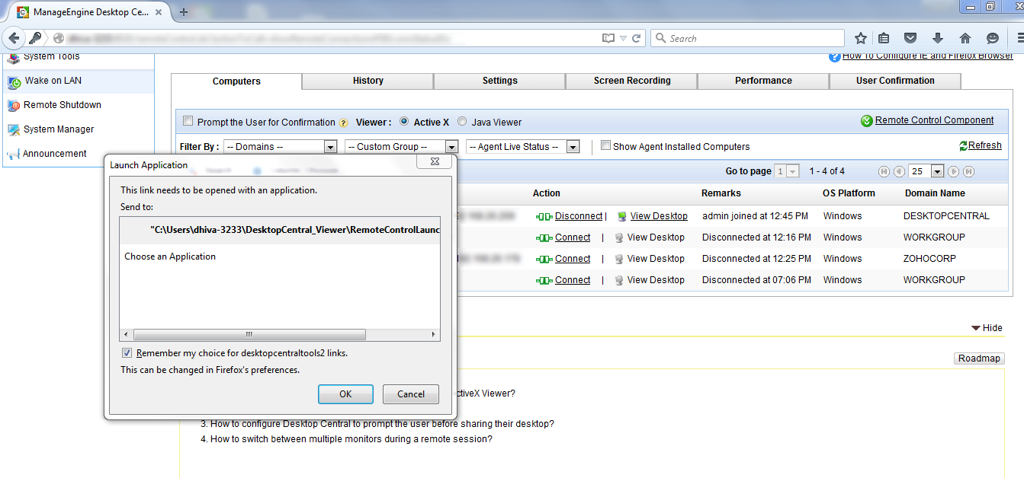Click the dialog horizontal scrollbar thumb
Image resolution: width=1024 pixels, height=478 pixels.
click(249, 334)
